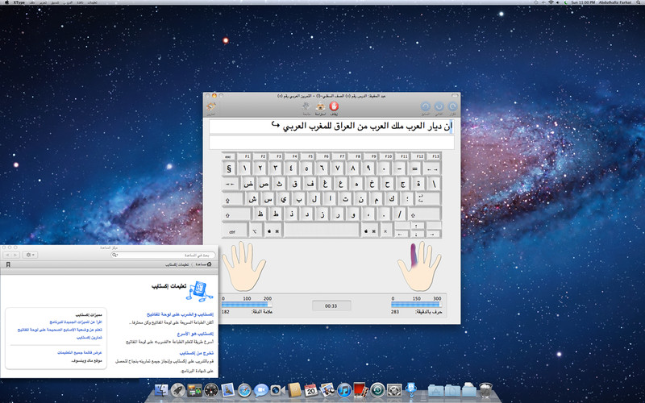Click the text موقع ماك وينسوف
Viewport: 645px width, 403px height.
click(87, 360)
